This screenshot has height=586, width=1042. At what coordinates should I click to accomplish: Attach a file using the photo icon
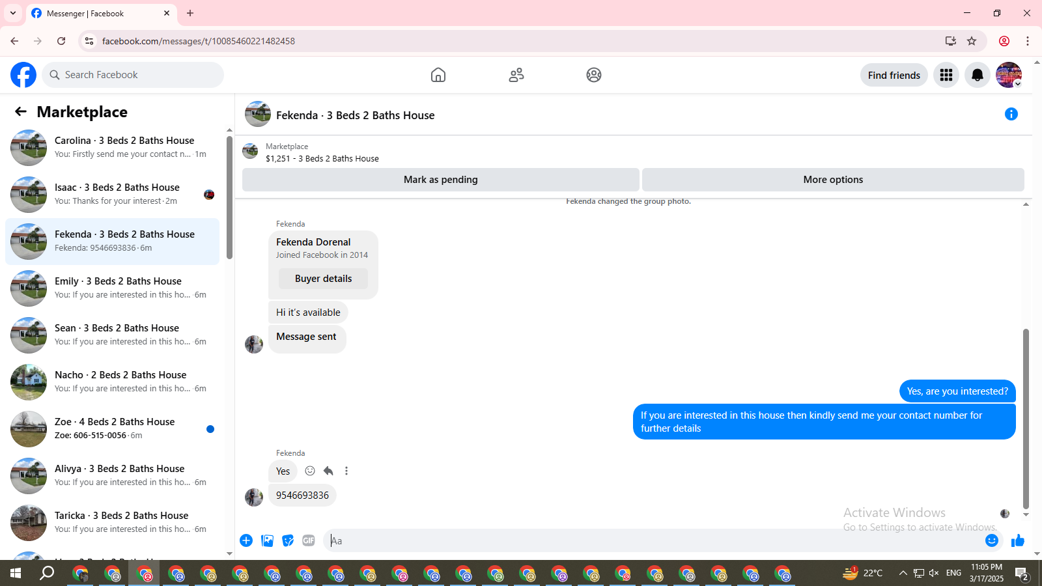tap(267, 540)
